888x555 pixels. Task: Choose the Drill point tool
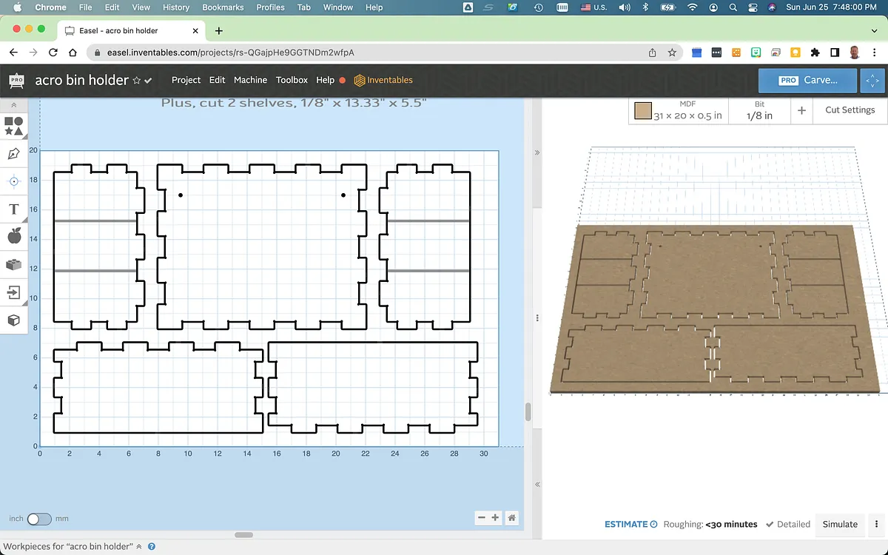tap(13, 181)
